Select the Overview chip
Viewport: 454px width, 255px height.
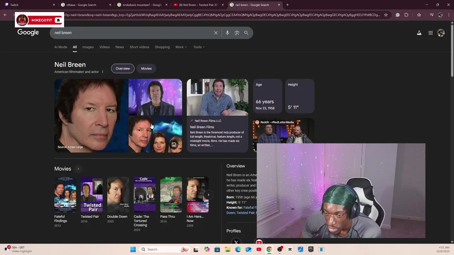pos(123,68)
